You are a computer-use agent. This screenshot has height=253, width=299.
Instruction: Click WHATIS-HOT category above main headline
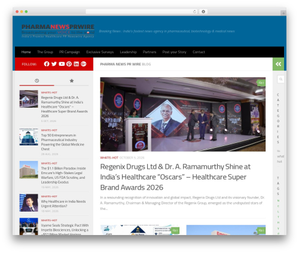[109, 158]
